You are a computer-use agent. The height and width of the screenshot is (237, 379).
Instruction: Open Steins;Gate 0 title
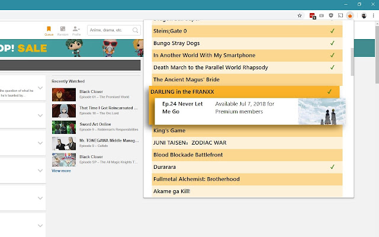click(x=170, y=31)
